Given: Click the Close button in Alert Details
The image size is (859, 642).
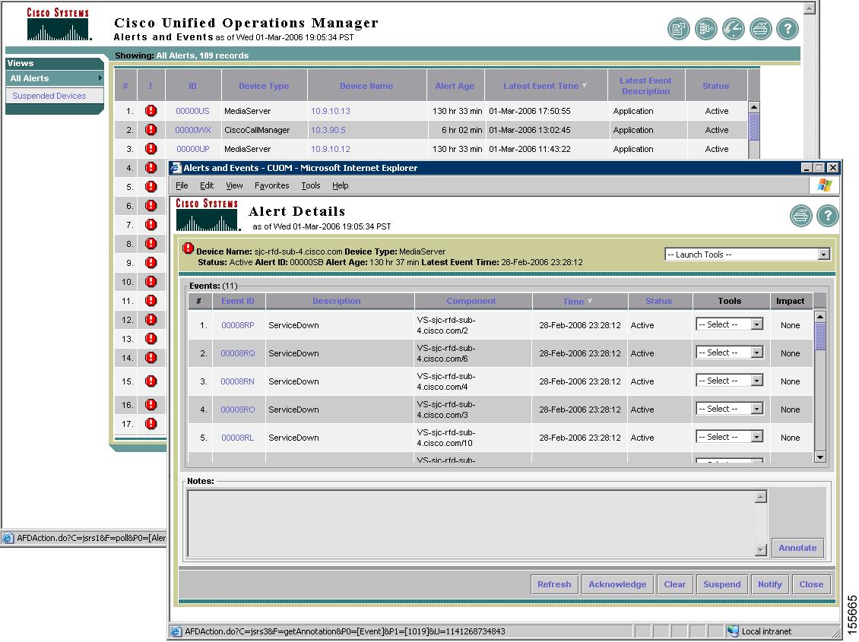Looking at the screenshot, I should click(x=811, y=584).
